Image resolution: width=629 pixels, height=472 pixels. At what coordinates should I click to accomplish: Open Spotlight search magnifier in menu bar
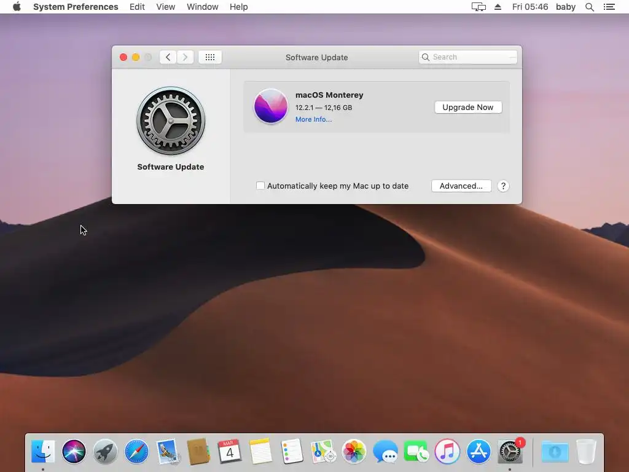pyautogui.click(x=589, y=7)
